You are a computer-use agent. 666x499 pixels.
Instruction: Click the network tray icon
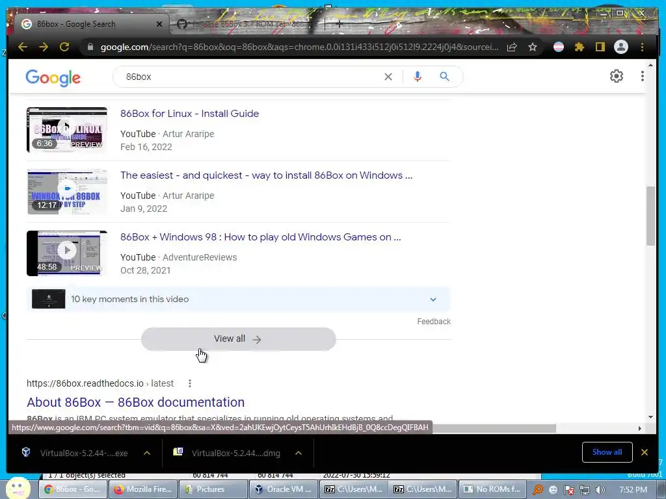[x=585, y=490]
